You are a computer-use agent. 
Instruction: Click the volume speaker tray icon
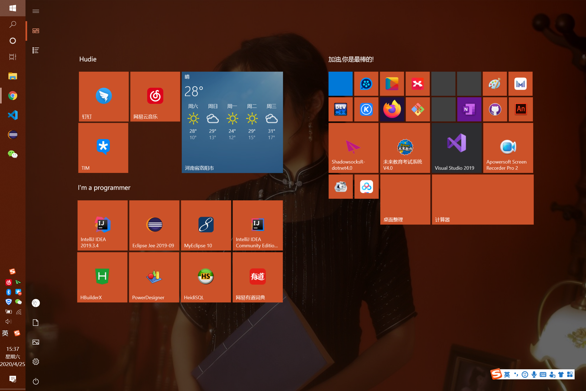click(x=9, y=321)
